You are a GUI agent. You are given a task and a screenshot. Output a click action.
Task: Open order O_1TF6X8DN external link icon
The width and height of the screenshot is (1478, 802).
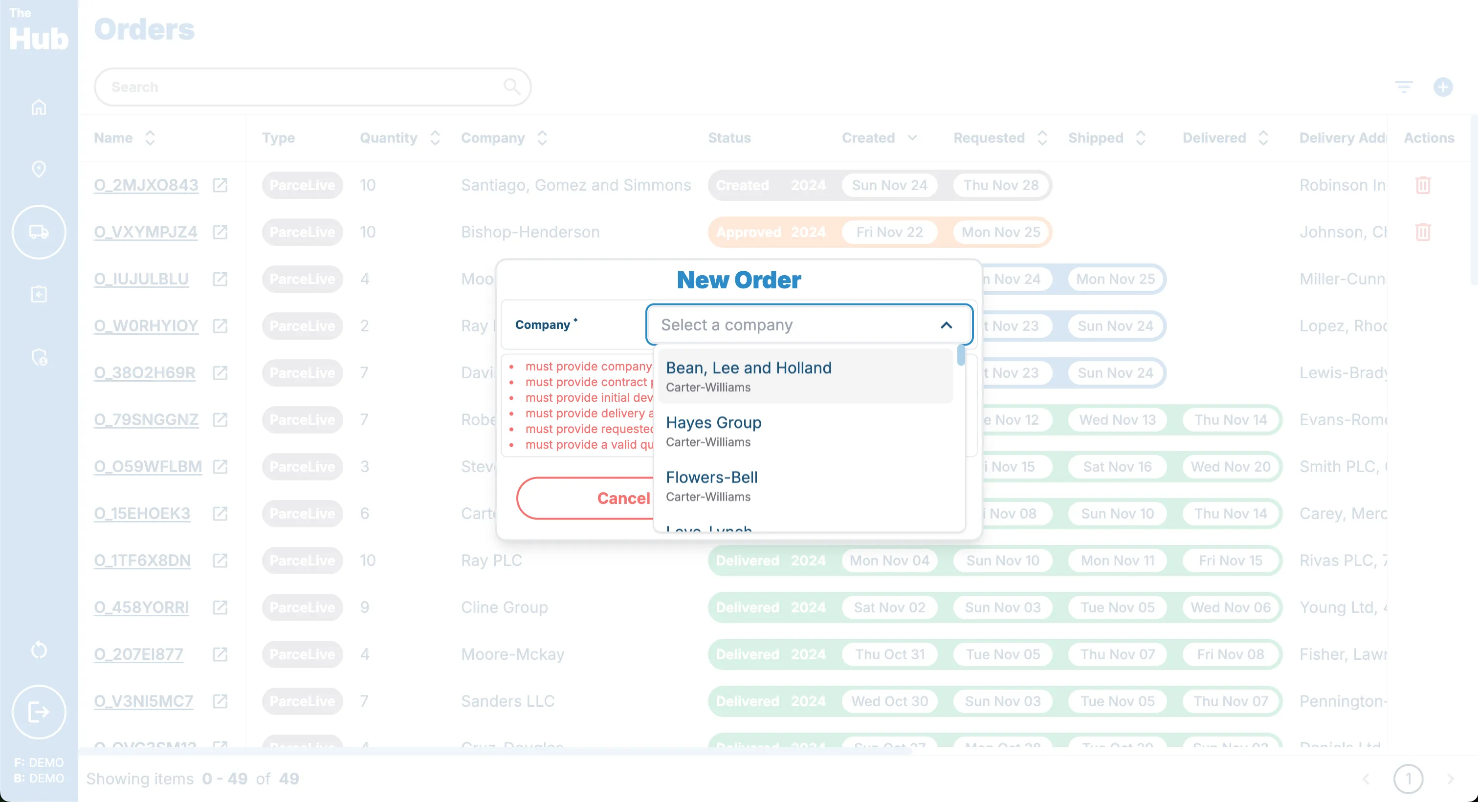coord(221,561)
